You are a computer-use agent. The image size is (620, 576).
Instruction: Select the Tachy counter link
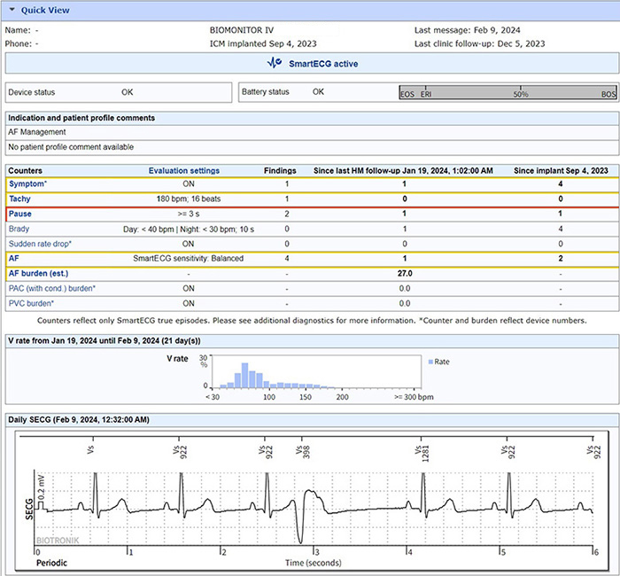click(21, 199)
